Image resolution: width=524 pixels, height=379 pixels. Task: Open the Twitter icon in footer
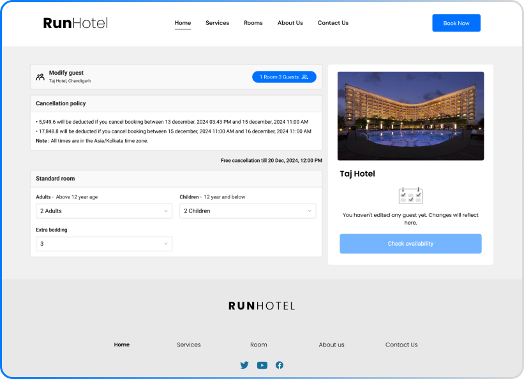click(244, 365)
